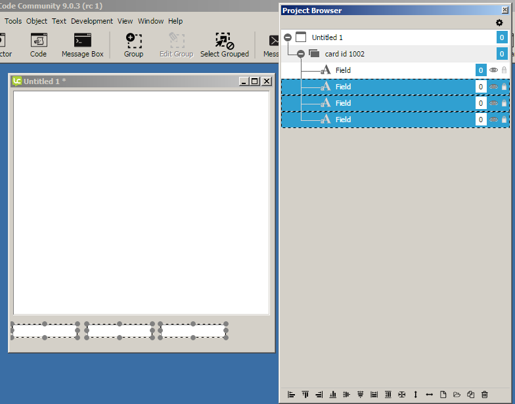Click align left edges icon in Project Browser
515x404 pixels.
[292, 394]
